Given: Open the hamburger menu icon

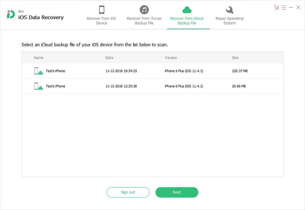Looking at the screenshot, I should [x=284, y=7].
